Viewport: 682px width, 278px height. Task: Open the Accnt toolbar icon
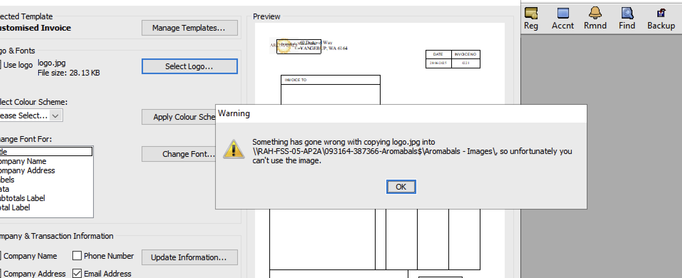pos(563,19)
